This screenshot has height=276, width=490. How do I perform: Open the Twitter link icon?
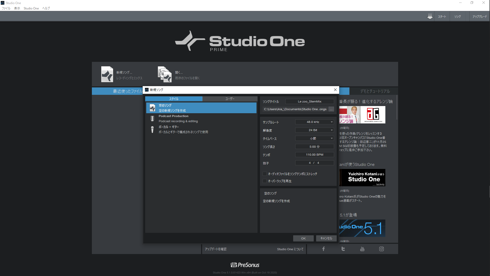pyautogui.click(x=343, y=249)
